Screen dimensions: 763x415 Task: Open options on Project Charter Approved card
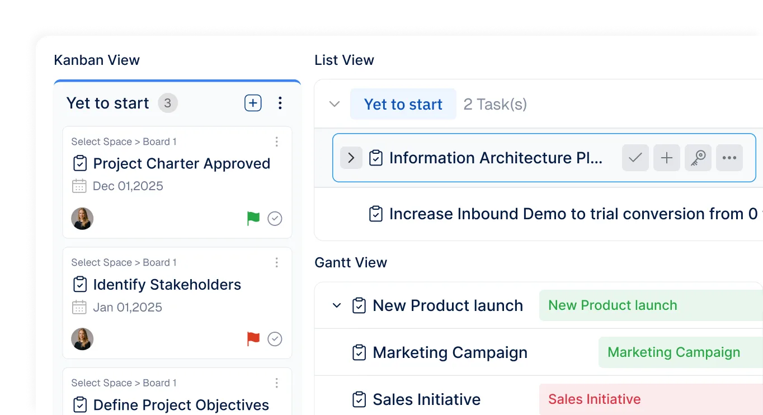tap(276, 142)
